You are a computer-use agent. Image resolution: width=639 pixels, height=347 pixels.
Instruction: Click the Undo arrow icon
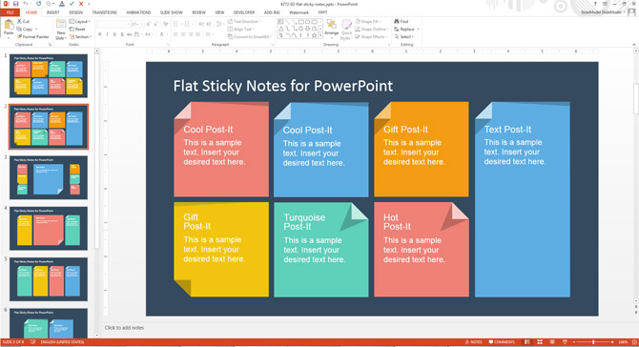(26, 4)
